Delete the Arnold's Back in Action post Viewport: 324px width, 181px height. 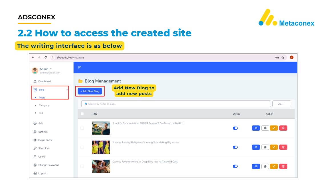point(283,128)
